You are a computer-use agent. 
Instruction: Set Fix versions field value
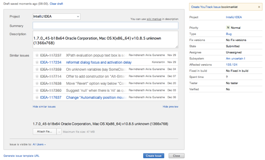coord(236,40)
